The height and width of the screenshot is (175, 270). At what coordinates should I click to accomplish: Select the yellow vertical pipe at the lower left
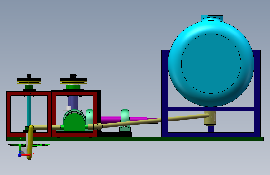point(30,143)
